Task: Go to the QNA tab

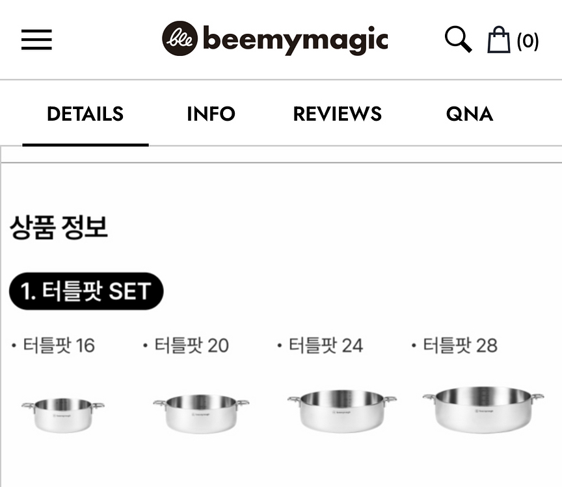Action: 469,114
